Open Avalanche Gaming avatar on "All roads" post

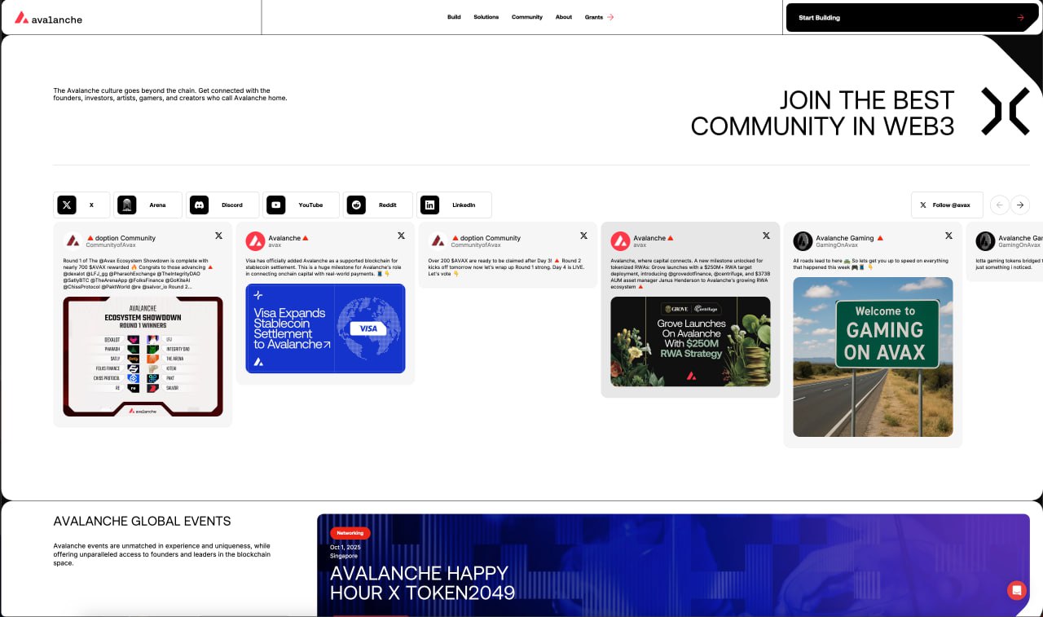pos(803,240)
